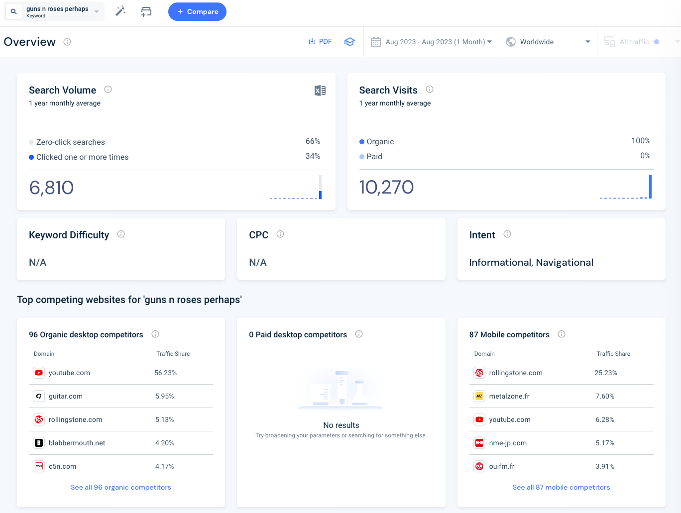The width and height of the screenshot is (681, 513).
Task: Click the search magnifier icon
Action: [x=14, y=11]
